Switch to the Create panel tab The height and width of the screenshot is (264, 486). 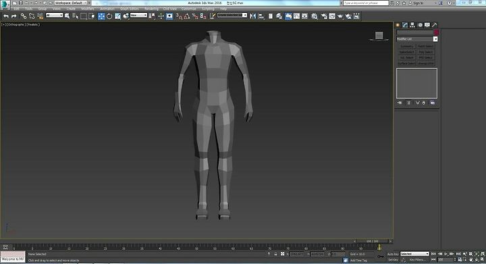point(398,25)
